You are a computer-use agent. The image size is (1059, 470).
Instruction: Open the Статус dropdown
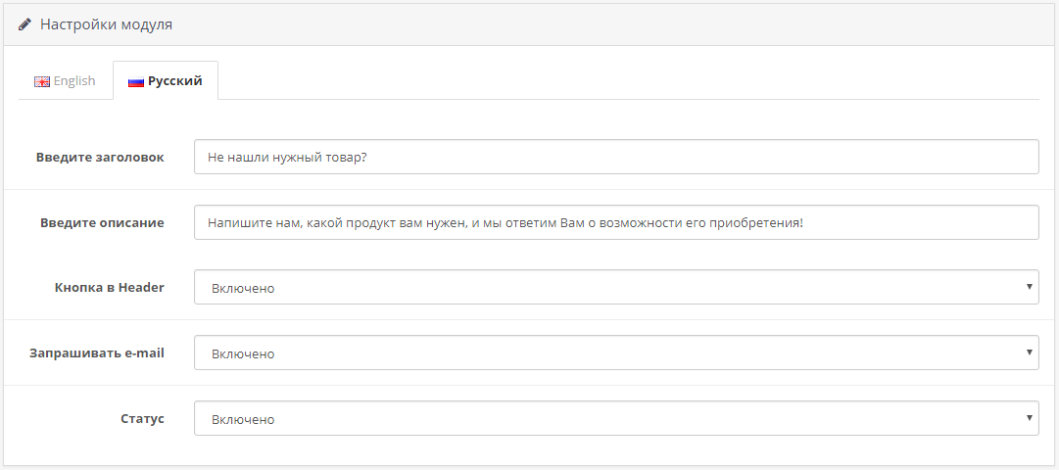point(616,418)
